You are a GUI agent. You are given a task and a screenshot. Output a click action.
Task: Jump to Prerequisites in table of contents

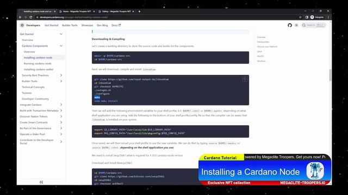tap(263, 42)
